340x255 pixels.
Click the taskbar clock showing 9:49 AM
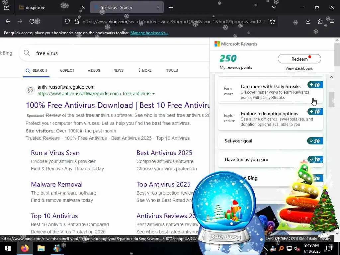tap(311, 248)
